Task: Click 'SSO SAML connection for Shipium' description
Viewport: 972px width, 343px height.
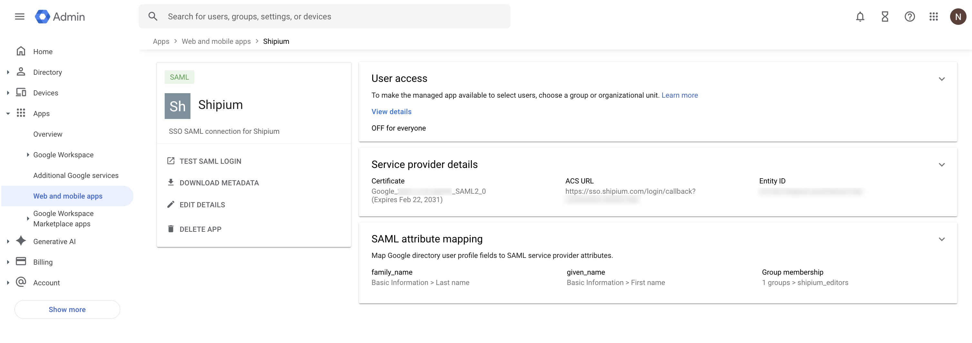Action: (x=224, y=131)
